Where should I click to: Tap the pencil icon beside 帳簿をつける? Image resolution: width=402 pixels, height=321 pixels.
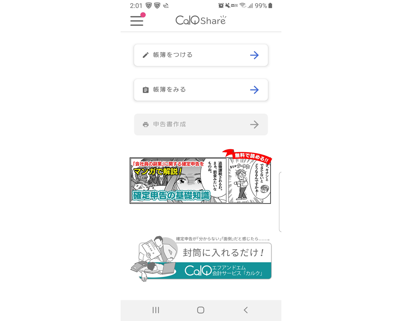point(146,55)
